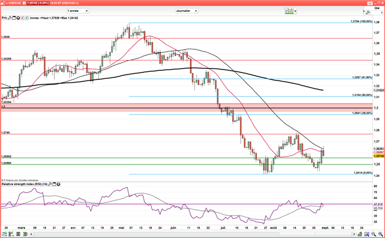Collapse the trading panel arrow near Qté
Image resolution: width=385 pixels, height=238 pixels.
364,11
